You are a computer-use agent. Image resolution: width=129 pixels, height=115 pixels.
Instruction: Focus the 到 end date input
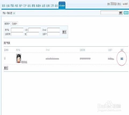pos(33,34)
